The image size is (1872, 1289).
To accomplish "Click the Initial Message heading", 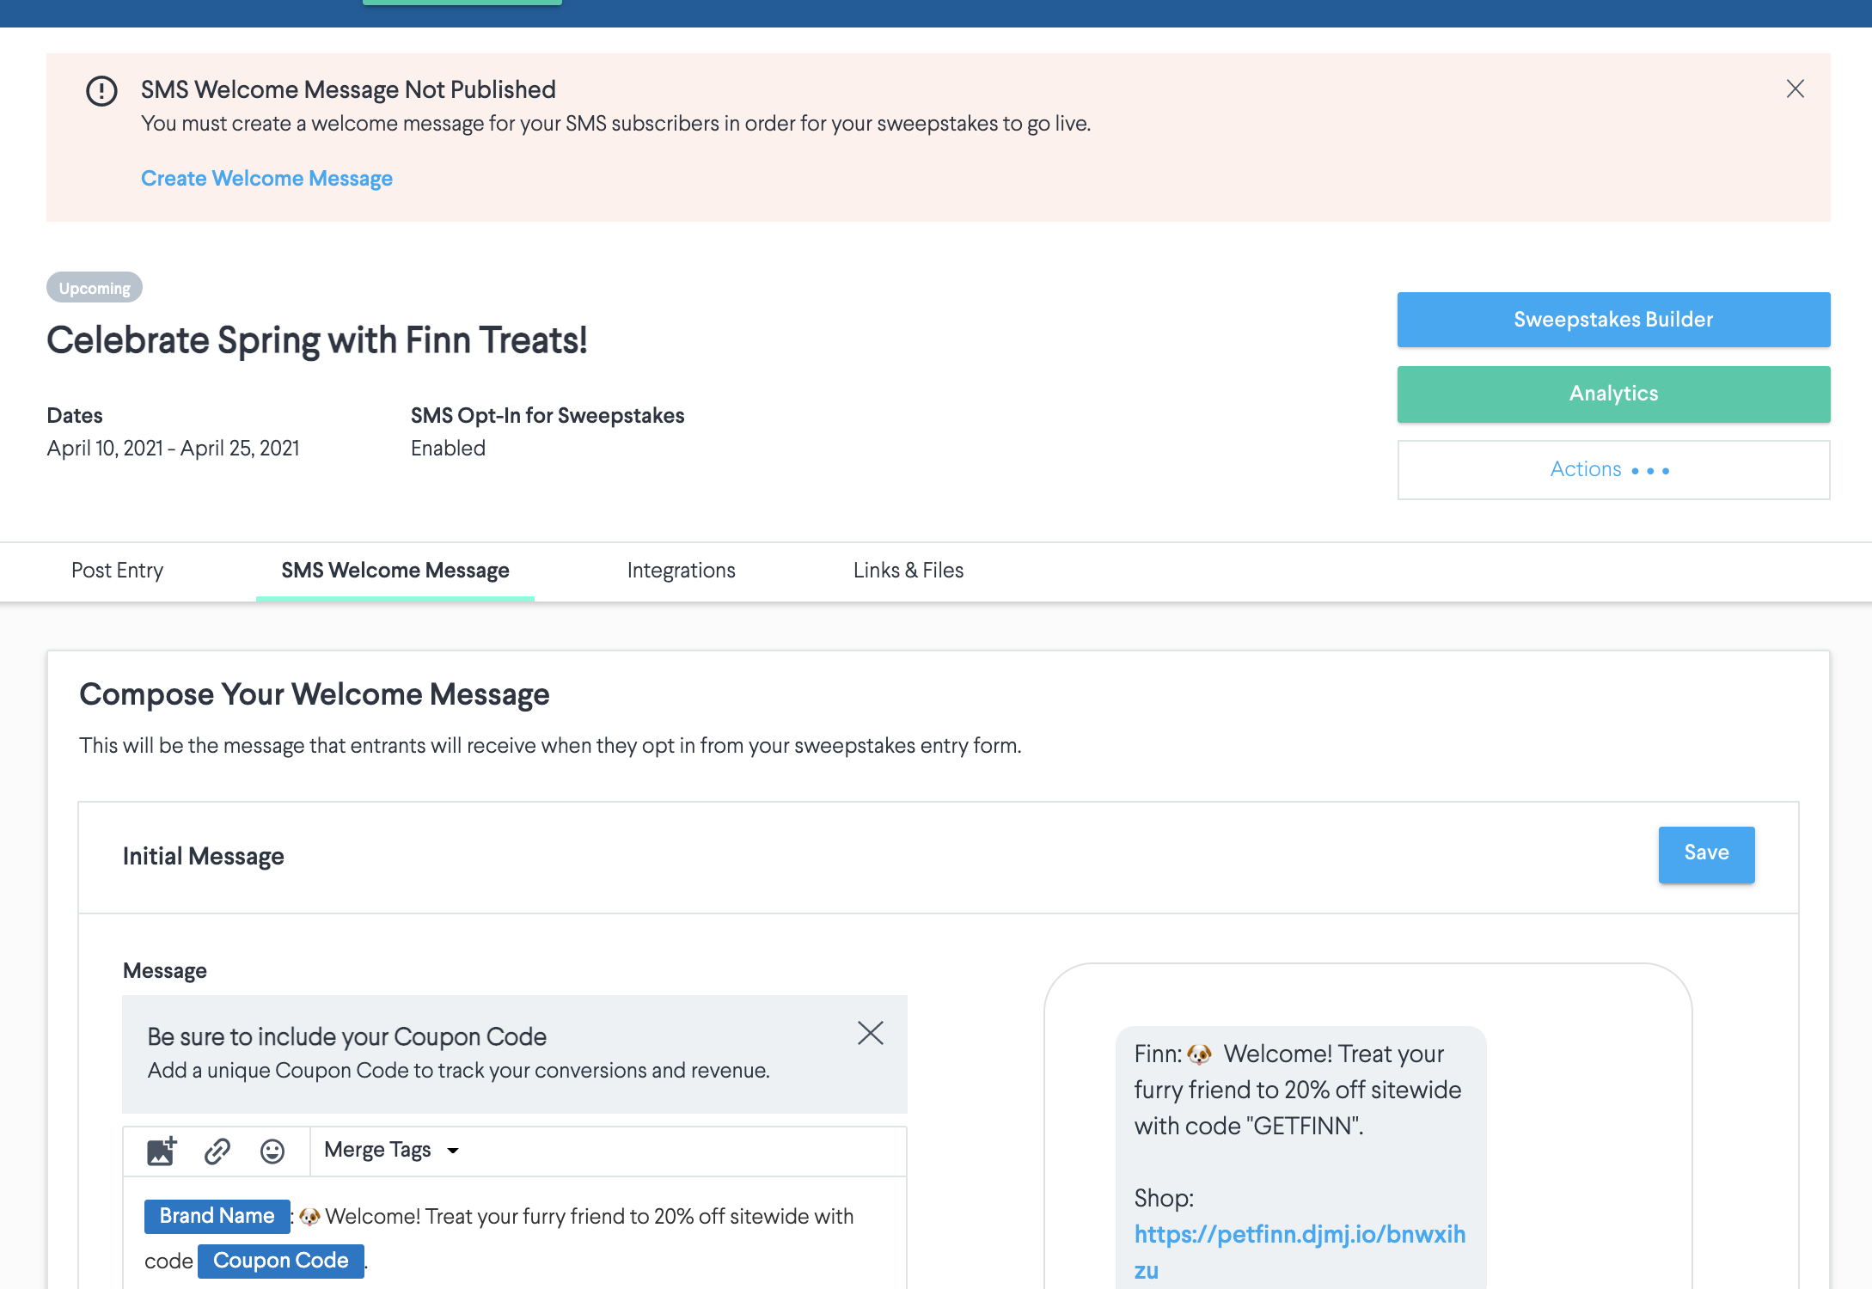I will (203, 856).
